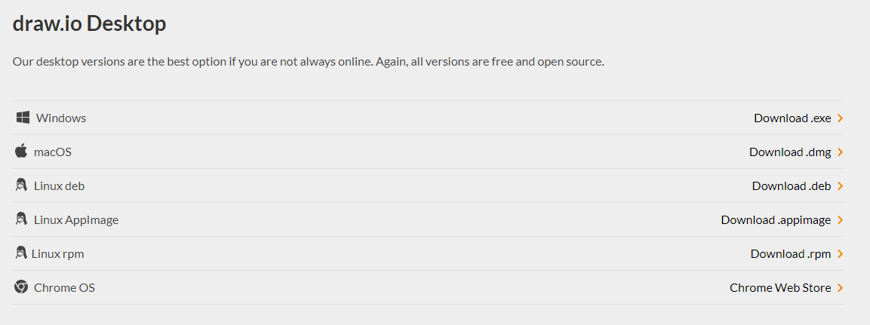The height and width of the screenshot is (325, 870).
Task: Click the orange chevron next to Download .dmg
Action: 840,152
